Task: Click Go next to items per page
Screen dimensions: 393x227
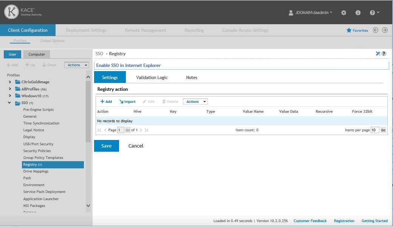Action: coord(383,130)
